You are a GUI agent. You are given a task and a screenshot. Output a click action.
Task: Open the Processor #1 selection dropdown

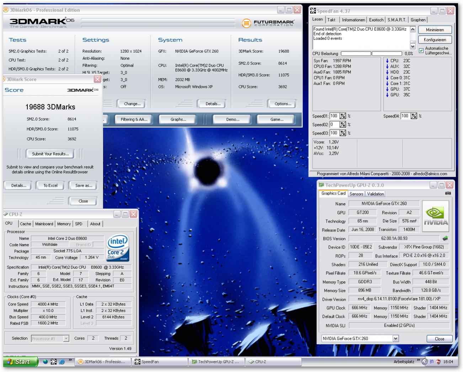point(66,339)
